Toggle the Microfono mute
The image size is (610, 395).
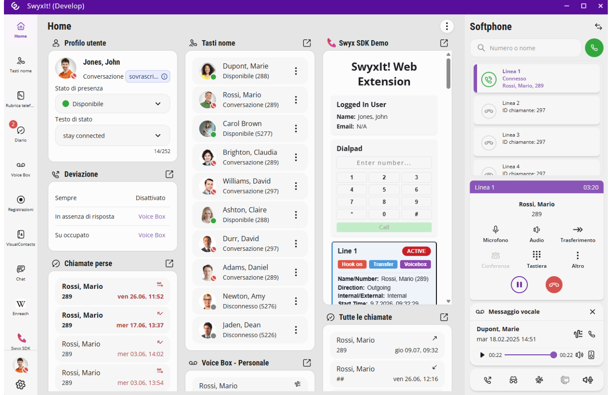pyautogui.click(x=495, y=234)
